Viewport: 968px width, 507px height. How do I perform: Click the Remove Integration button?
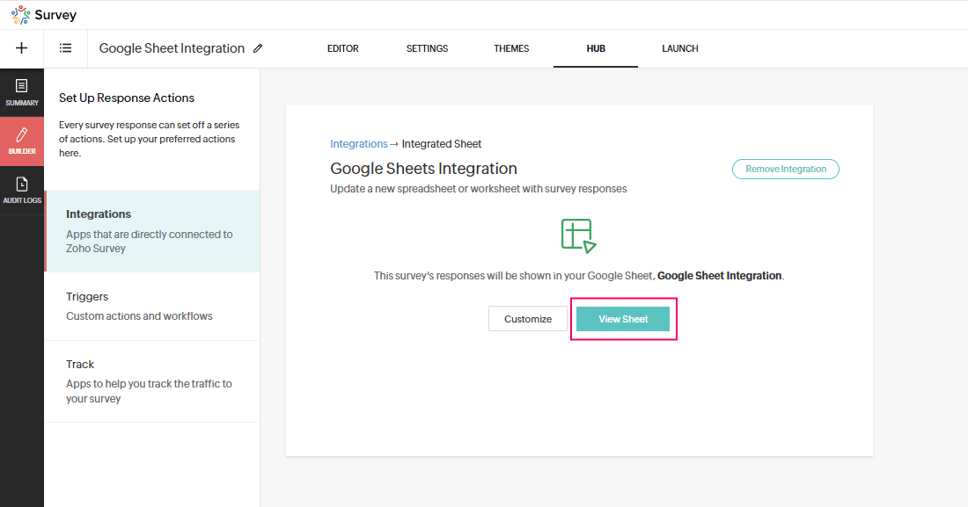click(785, 169)
